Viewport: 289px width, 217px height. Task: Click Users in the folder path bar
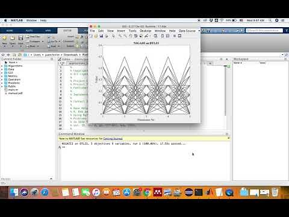click(x=37, y=55)
